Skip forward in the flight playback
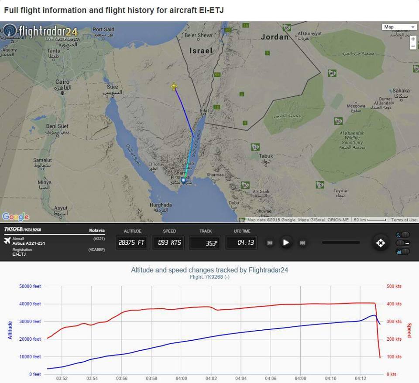 [x=302, y=243]
